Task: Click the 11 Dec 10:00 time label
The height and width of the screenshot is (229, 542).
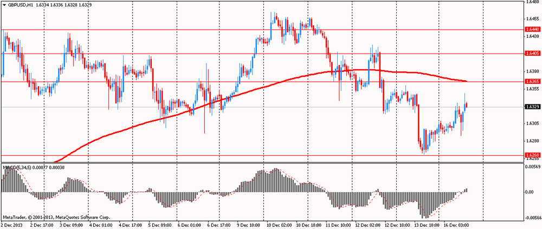Action: click(338, 225)
